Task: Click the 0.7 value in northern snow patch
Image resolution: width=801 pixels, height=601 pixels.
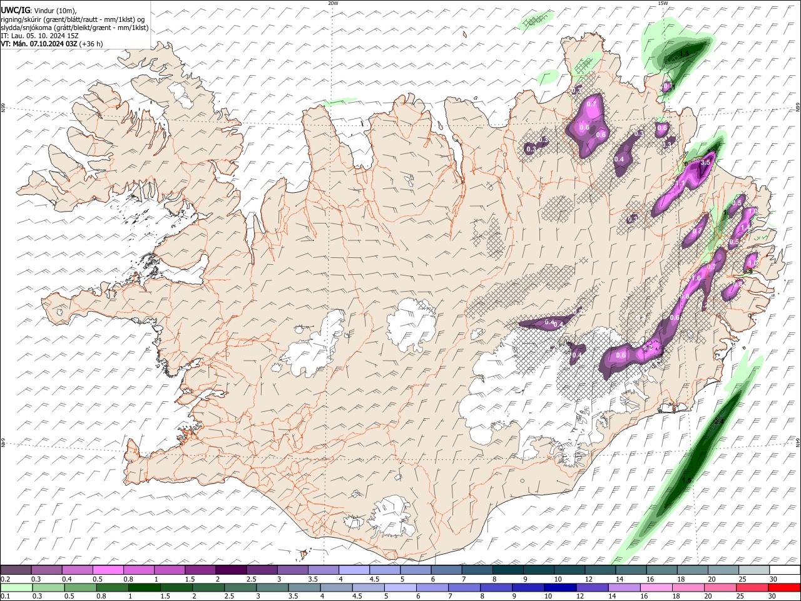Action: pos(592,105)
